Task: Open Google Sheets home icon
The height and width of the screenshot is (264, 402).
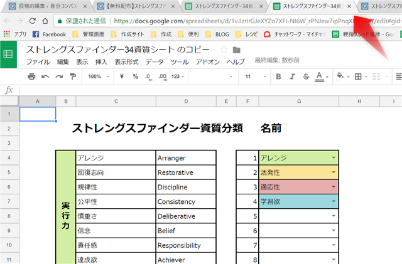Action: (8, 54)
